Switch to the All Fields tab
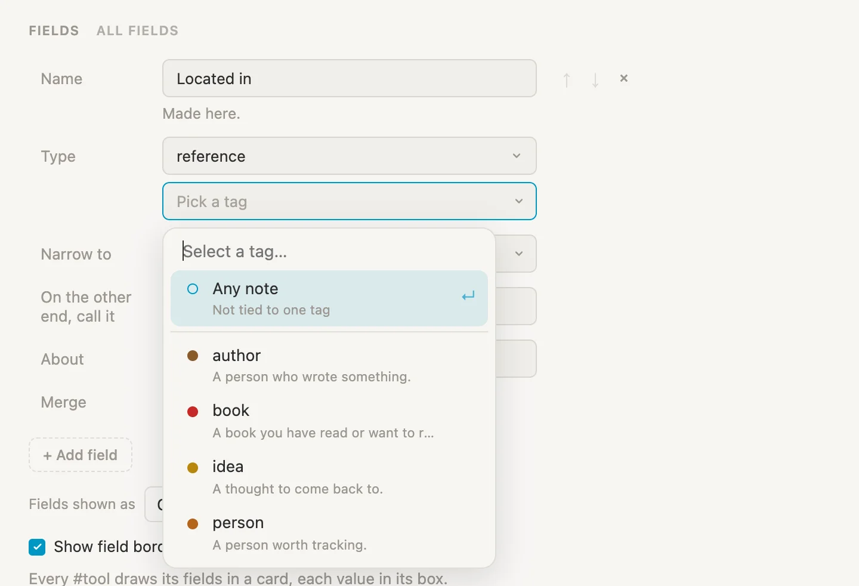The width and height of the screenshot is (859, 586). click(x=138, y=31)
